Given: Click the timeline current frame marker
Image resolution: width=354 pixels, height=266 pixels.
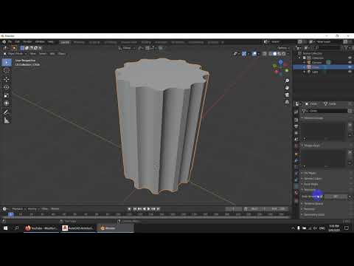Looking at the screenshot, I should click(x=11, y=214).
